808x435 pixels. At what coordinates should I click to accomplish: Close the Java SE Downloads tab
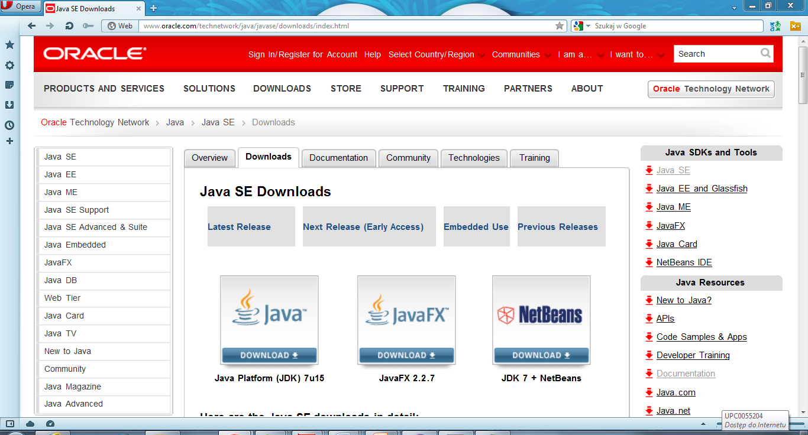pos(140,8)
